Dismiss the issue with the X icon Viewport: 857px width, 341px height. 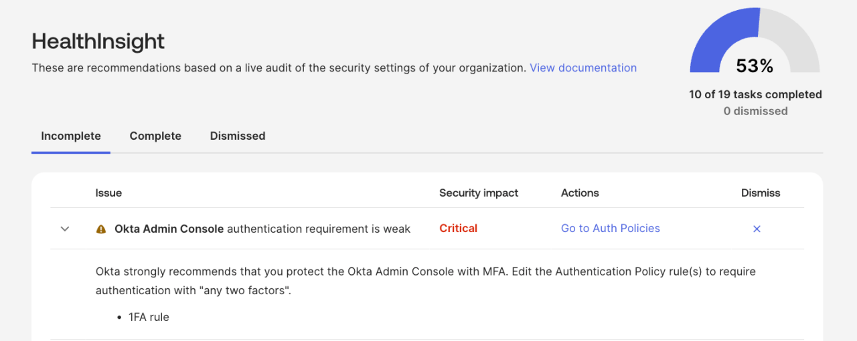(757, 229)
